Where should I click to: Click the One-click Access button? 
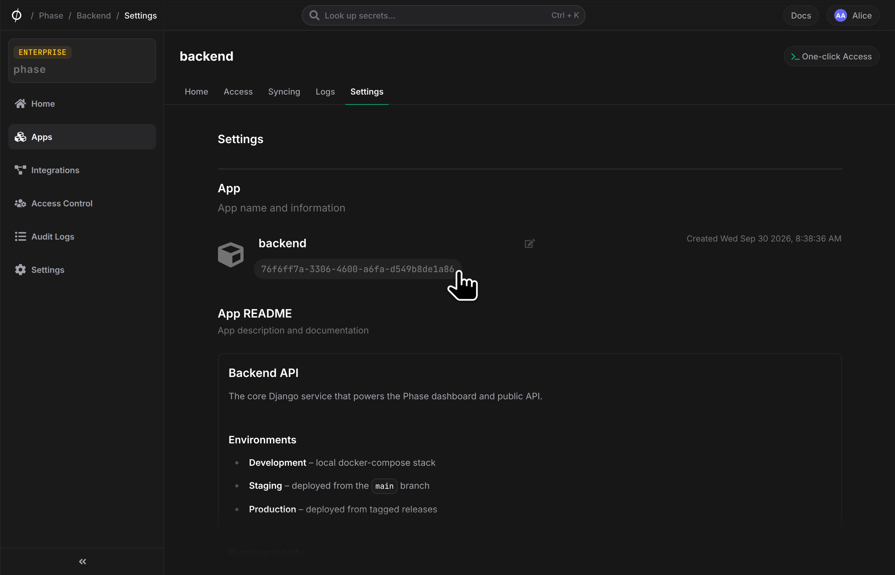(831, 56)
